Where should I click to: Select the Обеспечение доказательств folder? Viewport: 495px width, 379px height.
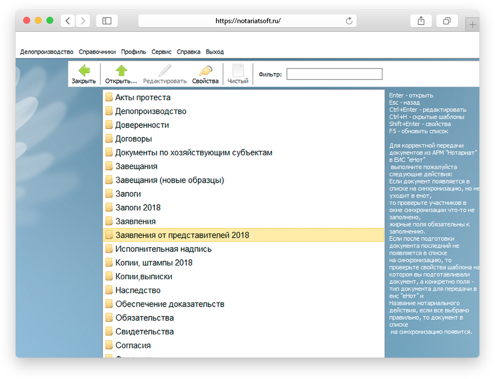click(170, 304)
